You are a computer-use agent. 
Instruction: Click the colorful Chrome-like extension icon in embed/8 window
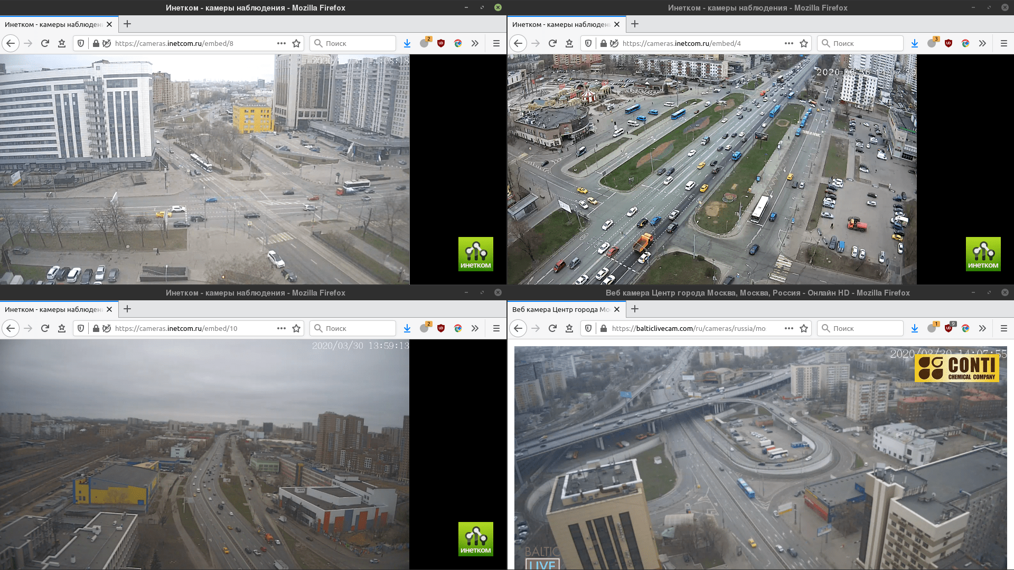(x=458, y=43)
